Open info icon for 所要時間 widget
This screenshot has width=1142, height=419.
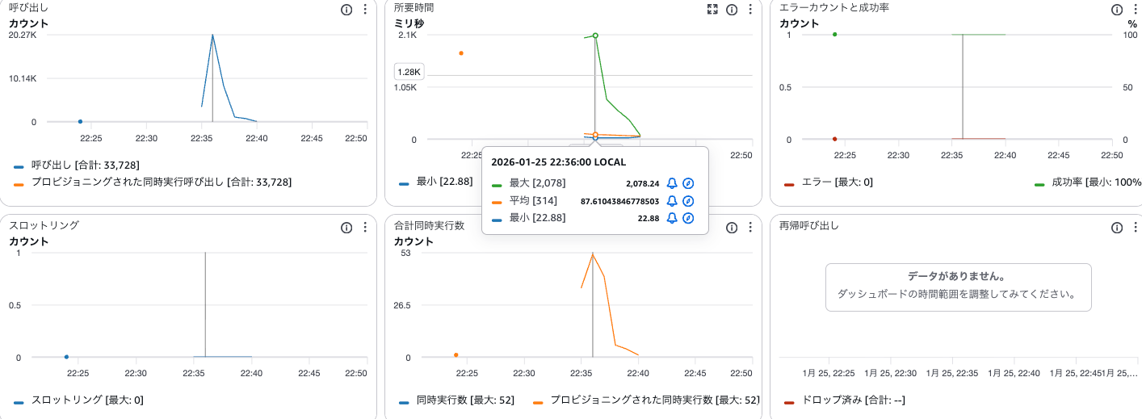tap(732, 10)
